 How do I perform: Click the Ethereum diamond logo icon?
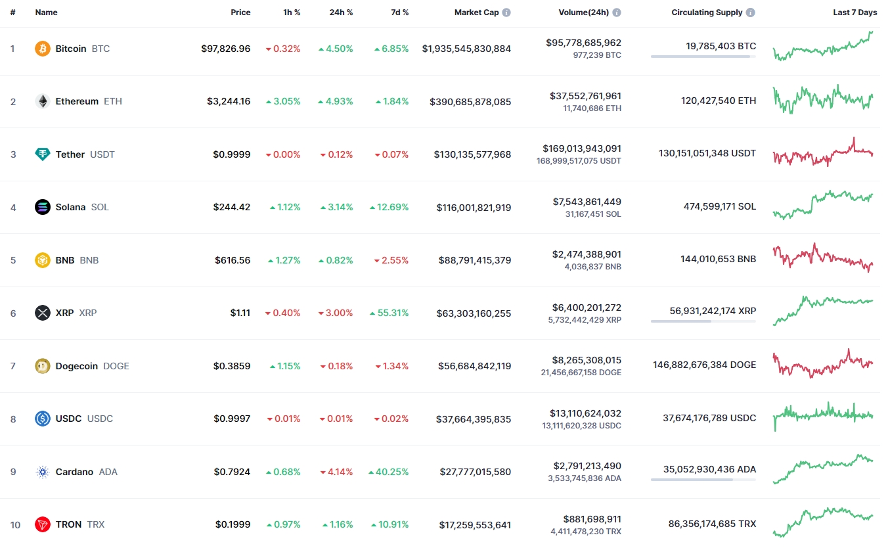(43, 101)
